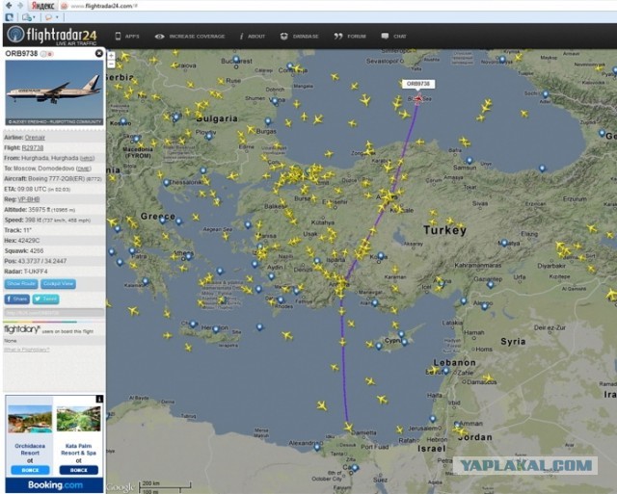Click the Sochi airport pin

(x=546, y=94)
